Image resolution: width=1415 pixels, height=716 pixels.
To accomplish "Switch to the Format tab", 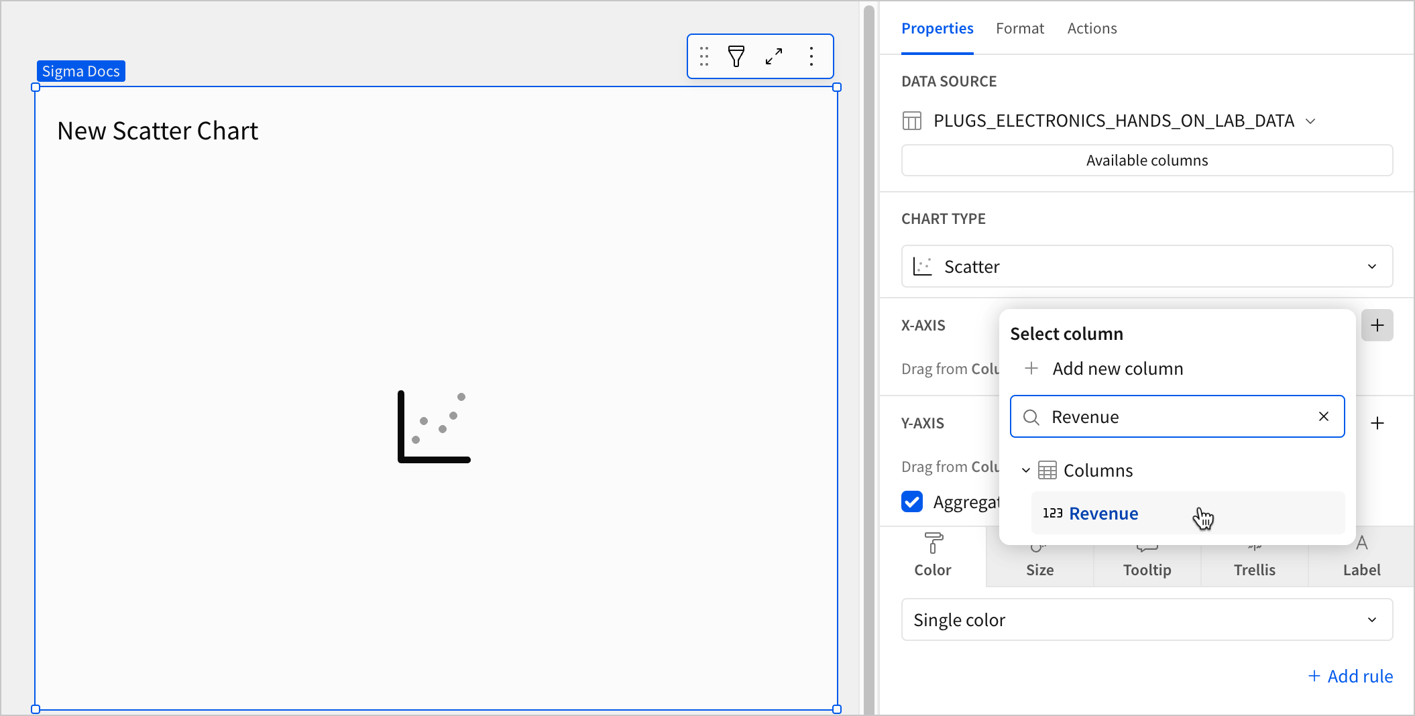I will coord(1020,28).
